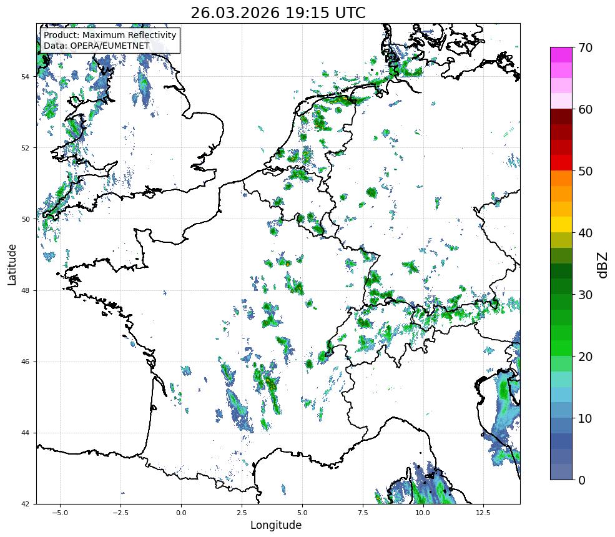Click the orange swatch just below 50 dBZ
This screenshot has height=537, width=615.
tap(561, 179)
